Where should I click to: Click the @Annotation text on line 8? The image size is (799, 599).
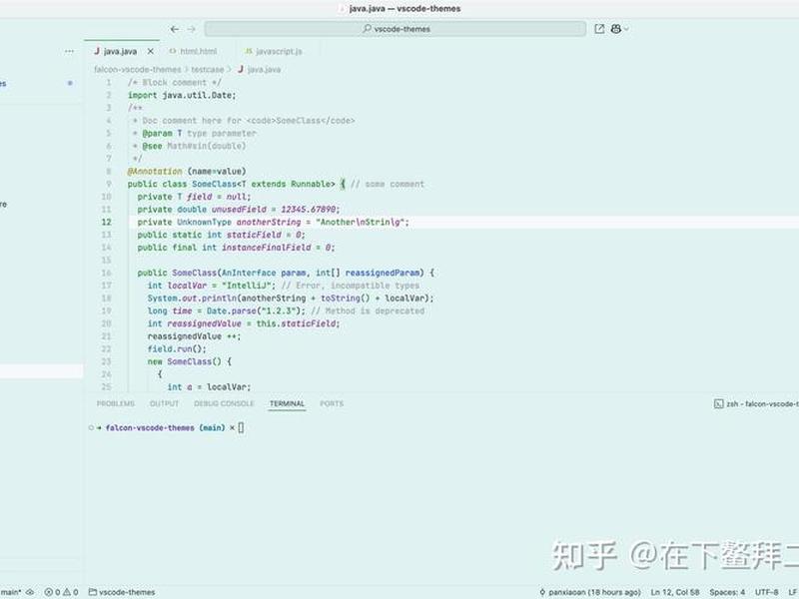(x=155, y=171)
